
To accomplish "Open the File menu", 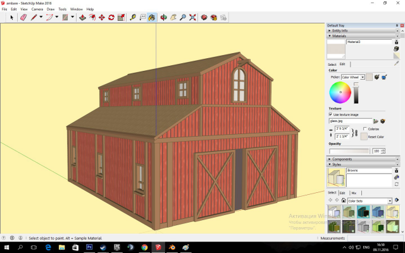I will coord(4,9).
